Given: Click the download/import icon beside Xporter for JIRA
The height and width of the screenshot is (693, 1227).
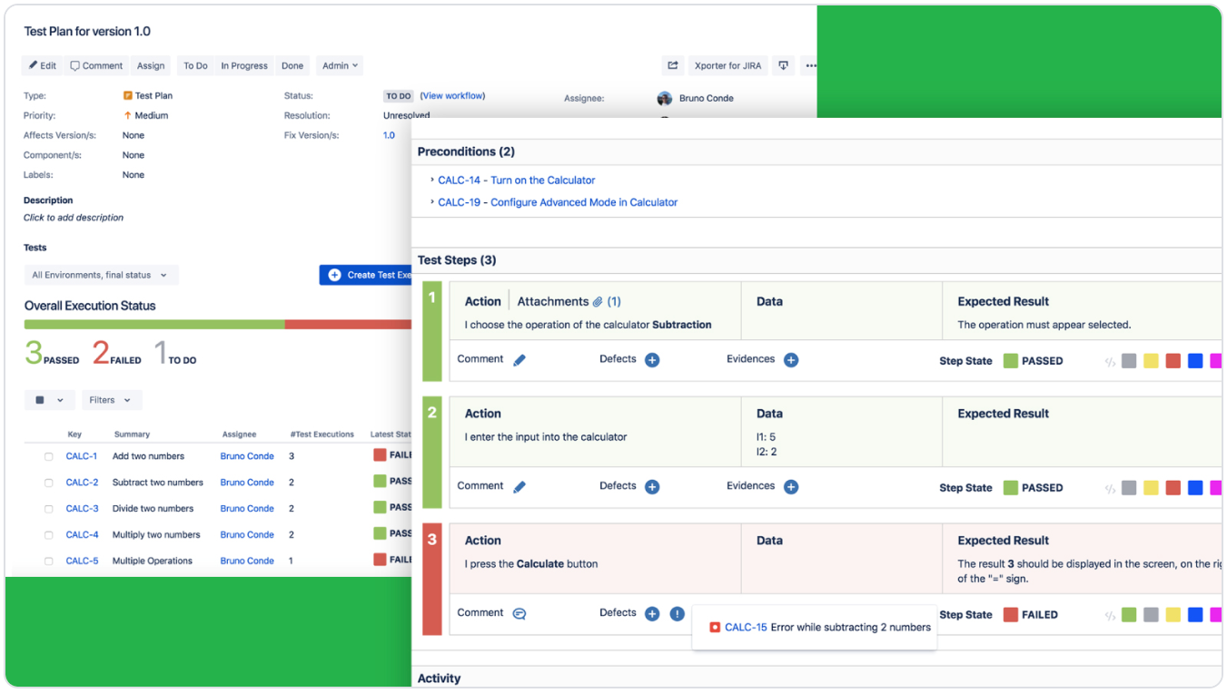Looking at the screenshot, I should coord(783,64).
